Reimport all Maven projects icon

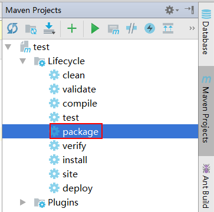click(12, 29)
